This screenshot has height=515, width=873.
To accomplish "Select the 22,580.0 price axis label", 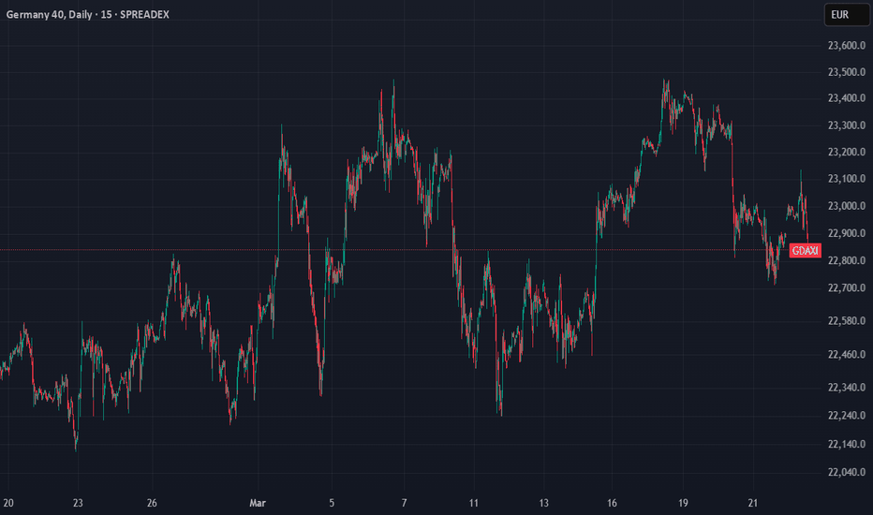I will click(847, 321).
